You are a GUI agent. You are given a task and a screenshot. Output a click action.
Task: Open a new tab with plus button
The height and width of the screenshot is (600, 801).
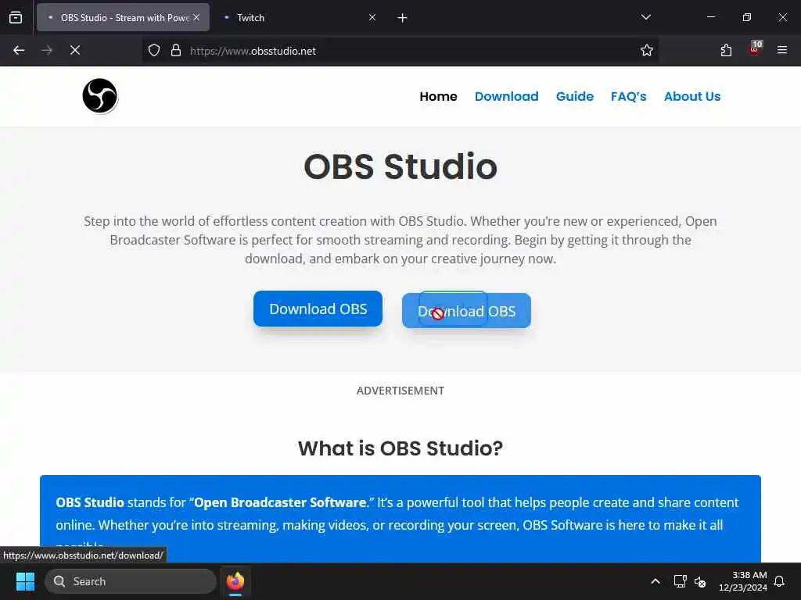tap(403, 18)
